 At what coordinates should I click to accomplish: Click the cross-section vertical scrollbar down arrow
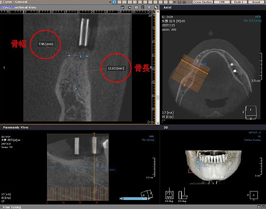click(158, 123)
